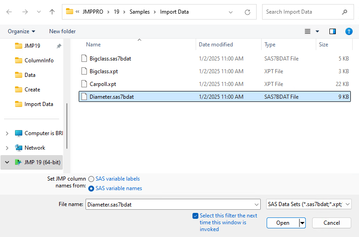Click the 19 folder in address path

(x=116, y=12)
